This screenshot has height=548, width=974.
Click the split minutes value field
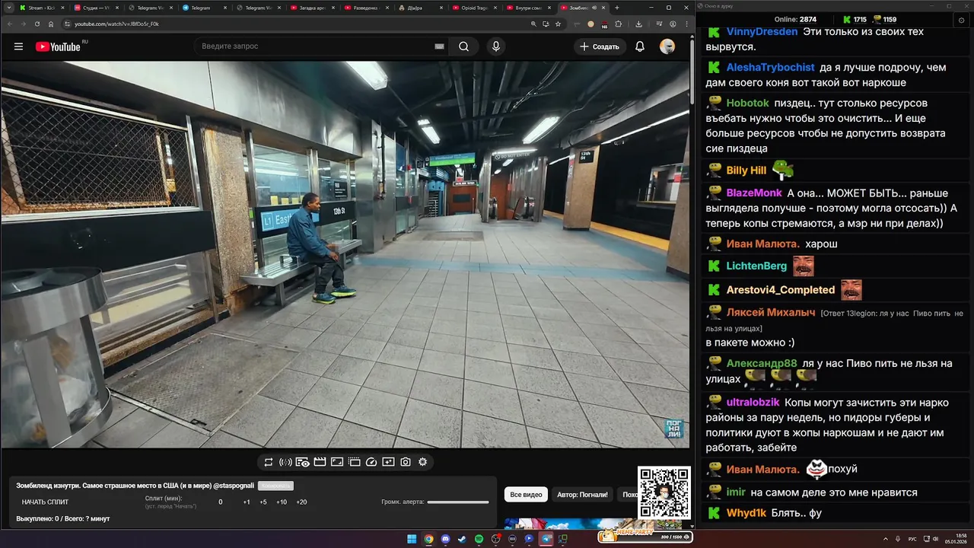(x=221, y=502)
